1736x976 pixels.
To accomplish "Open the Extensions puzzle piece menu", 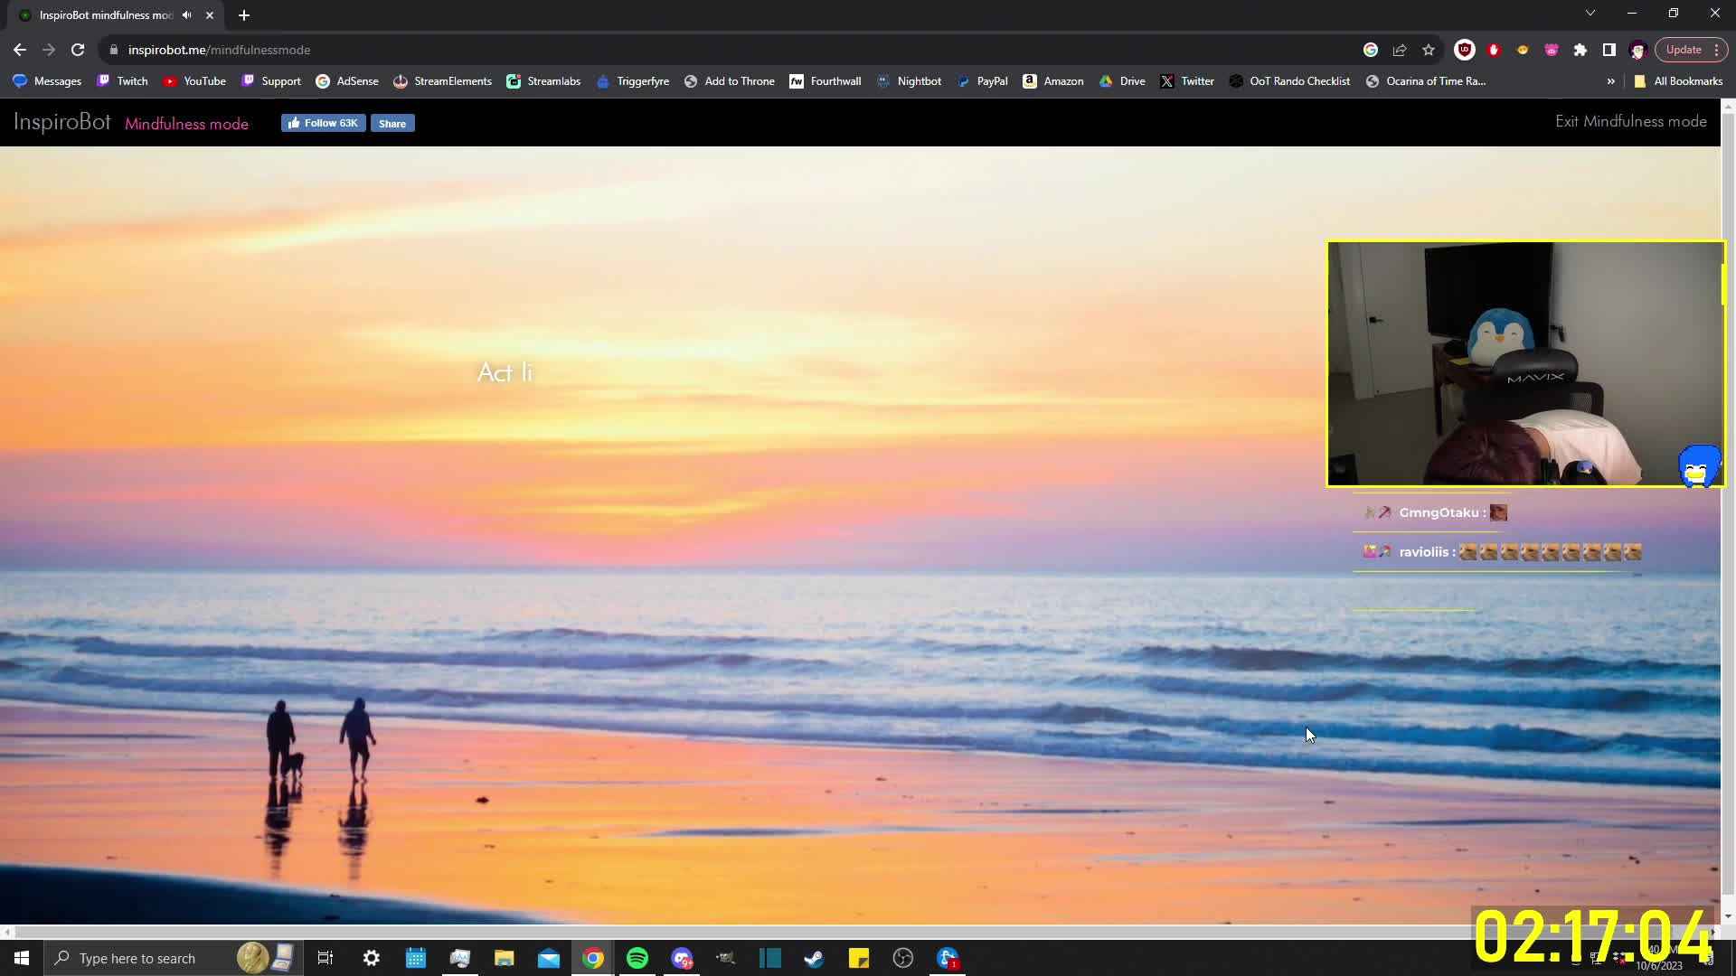I will (1580, 50).
